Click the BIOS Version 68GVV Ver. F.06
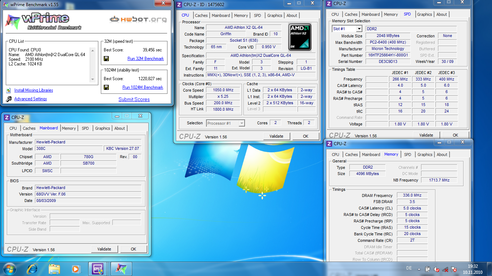Screen dimensions: 492x276 88,194
